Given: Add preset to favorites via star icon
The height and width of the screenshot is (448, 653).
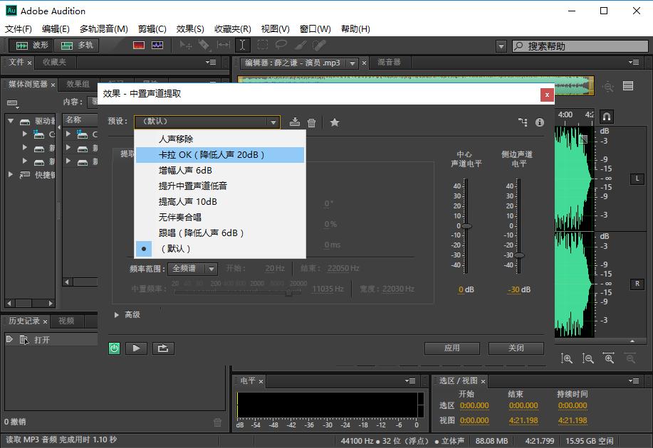Looking at the screenshot, I should pos(335,122).
